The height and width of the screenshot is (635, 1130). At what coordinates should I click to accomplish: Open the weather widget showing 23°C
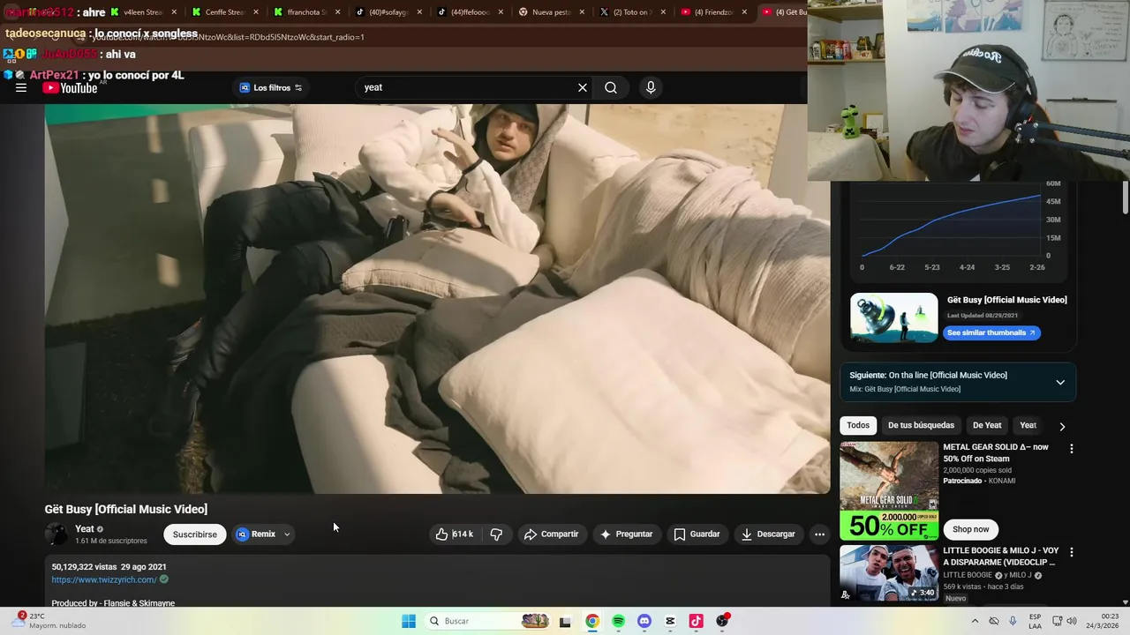click(49, 621)
